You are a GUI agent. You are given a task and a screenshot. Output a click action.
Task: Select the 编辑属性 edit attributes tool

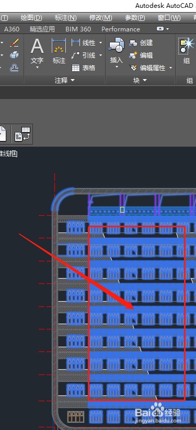point(148,68)
